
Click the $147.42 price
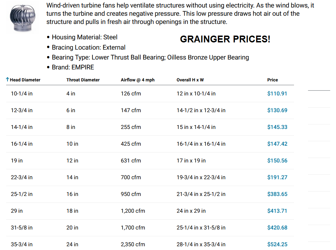coord(277,144)
